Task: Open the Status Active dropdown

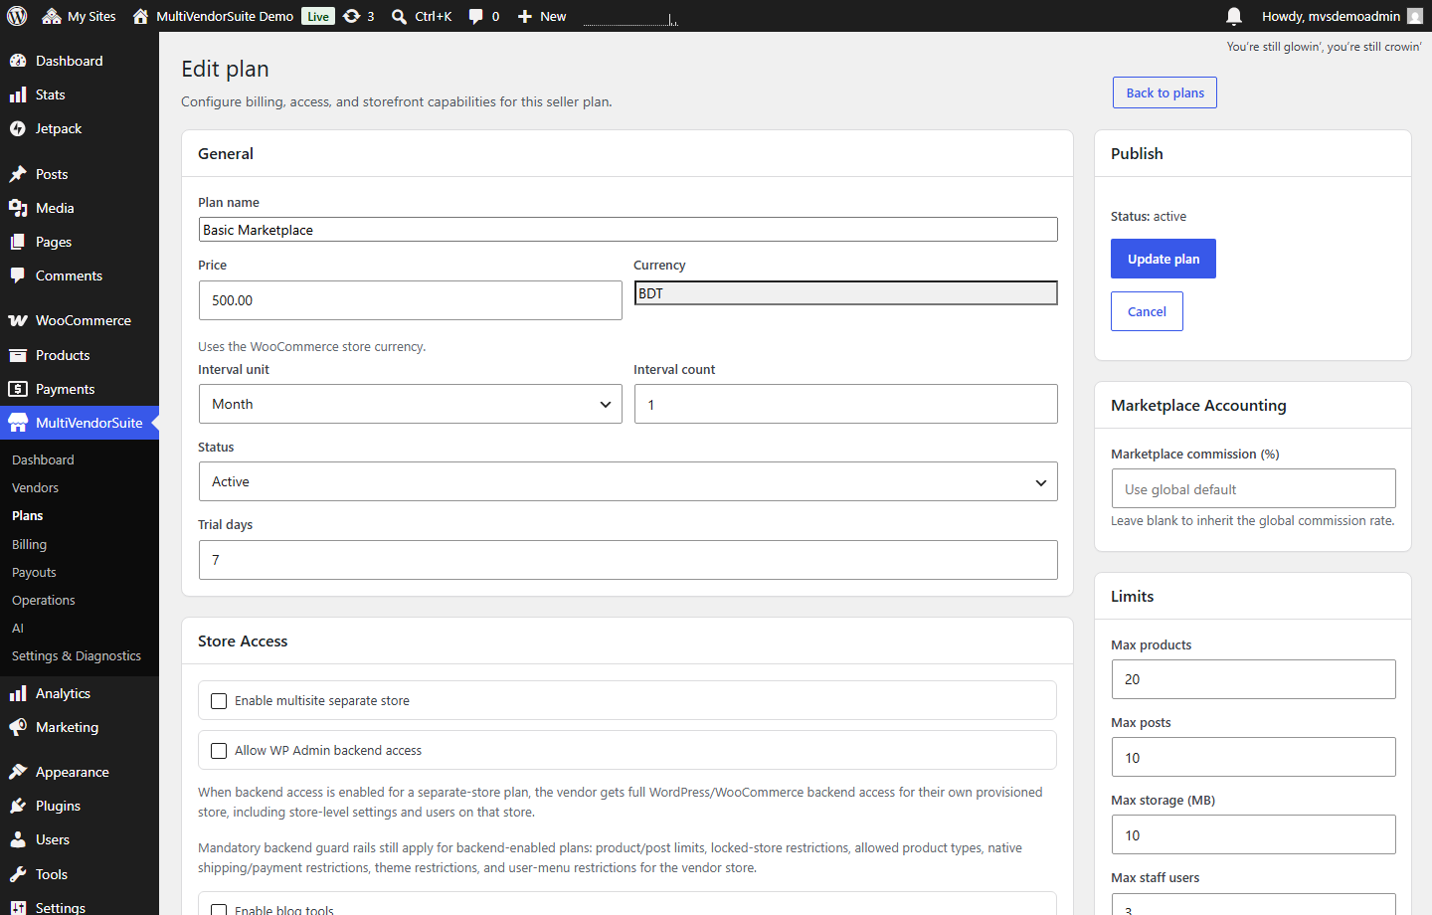Action: pyautogui.click(x=627, y=481)
